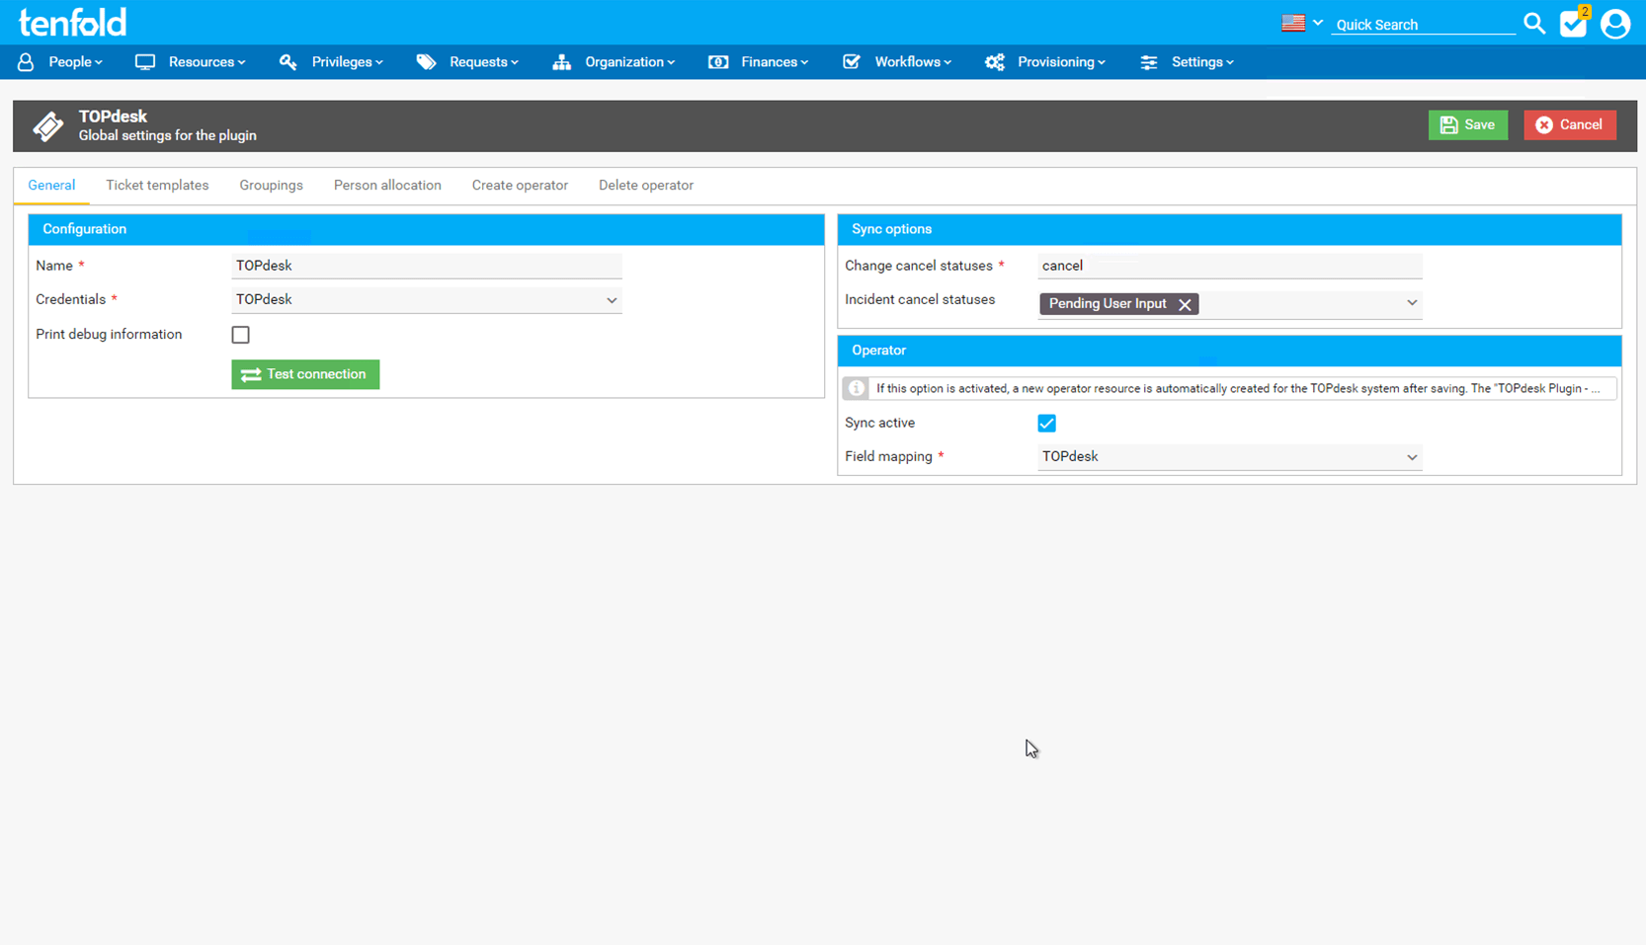Open the Incident cancel statuses dropdown

[x=1412, y=303]
